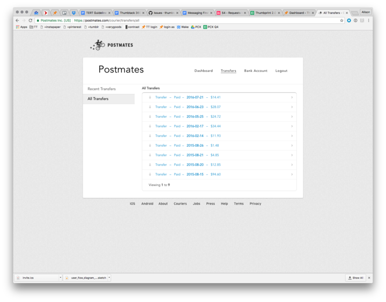This screenshot has height=302, width=386.
Task: Expand the $24.72 transfer chevron
Action: (292, 117)
